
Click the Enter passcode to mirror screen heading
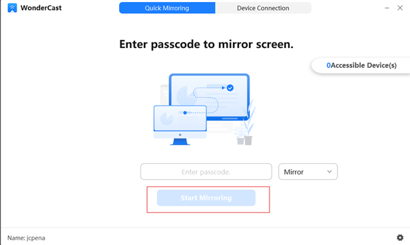206,44
